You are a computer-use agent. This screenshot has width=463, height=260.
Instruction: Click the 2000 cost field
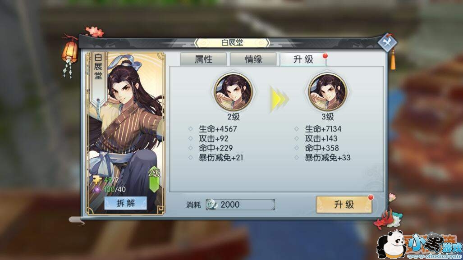[x=240, y=205]
